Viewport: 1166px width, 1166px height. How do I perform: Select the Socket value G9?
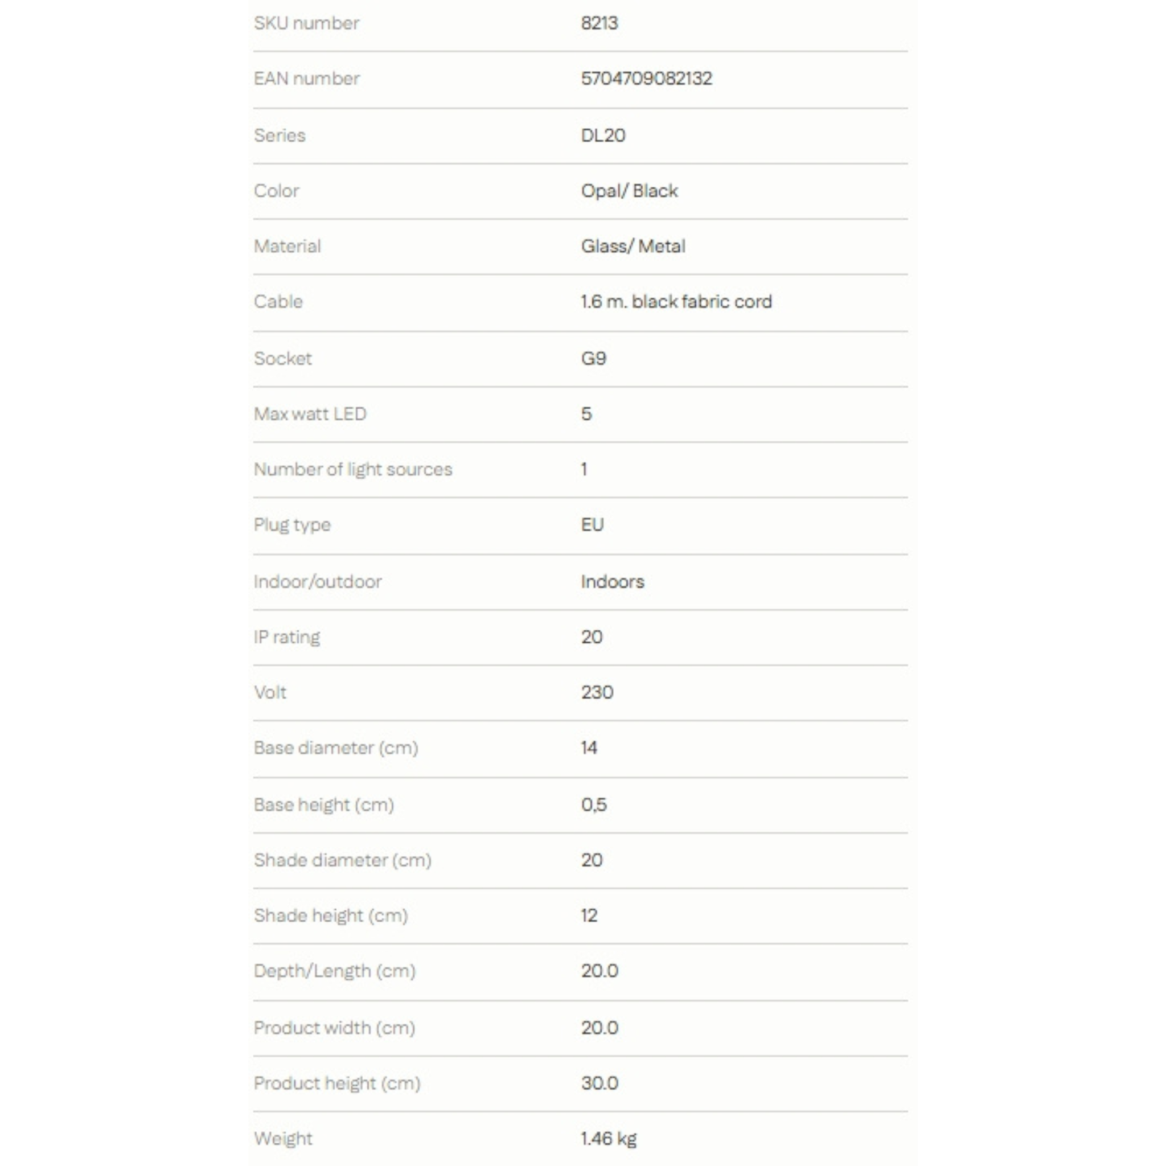[594, 359]
